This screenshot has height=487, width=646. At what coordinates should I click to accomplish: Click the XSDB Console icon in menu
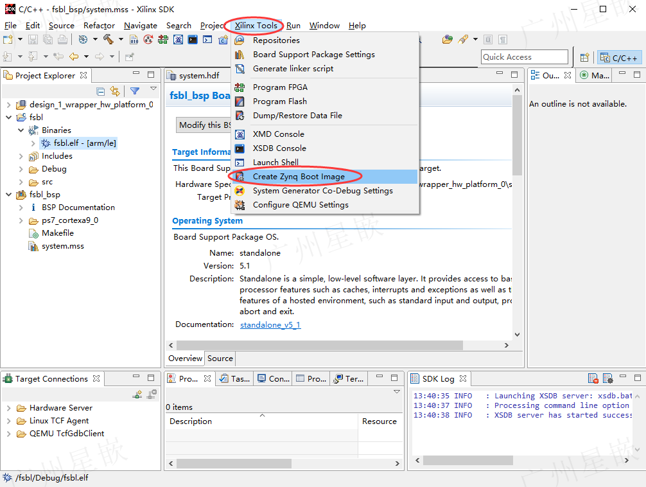coord(240,148)
